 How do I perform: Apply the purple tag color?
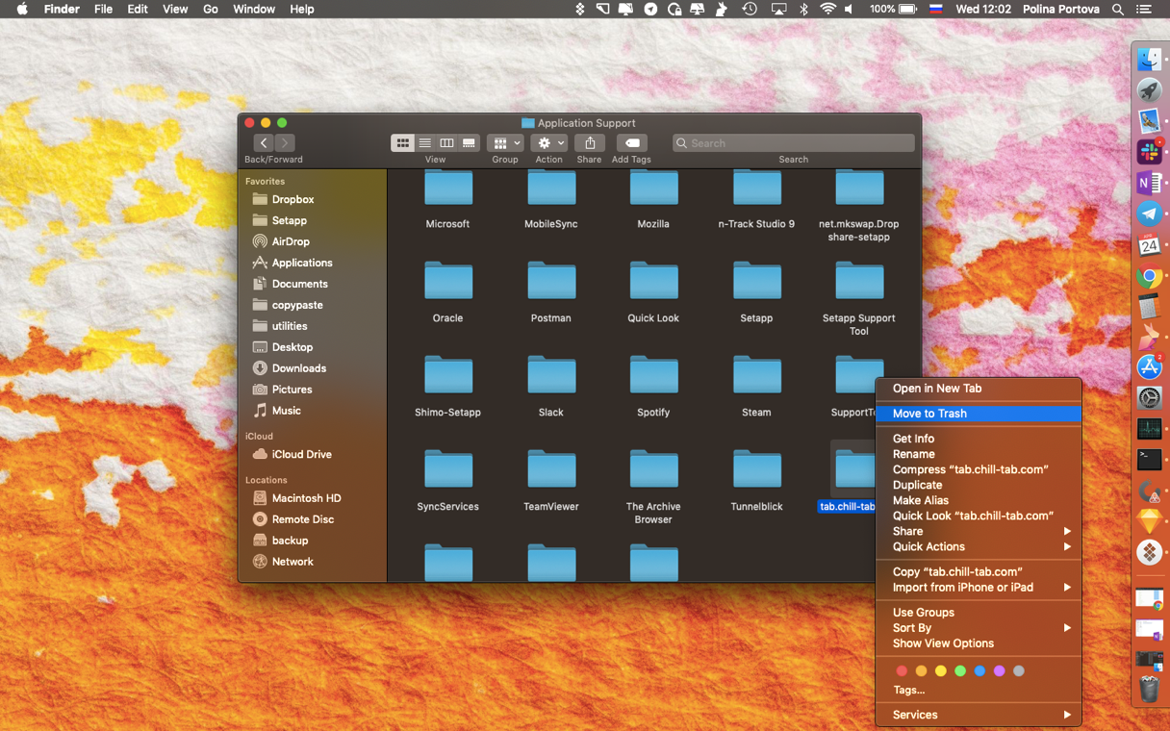(x=1000, y=671)
